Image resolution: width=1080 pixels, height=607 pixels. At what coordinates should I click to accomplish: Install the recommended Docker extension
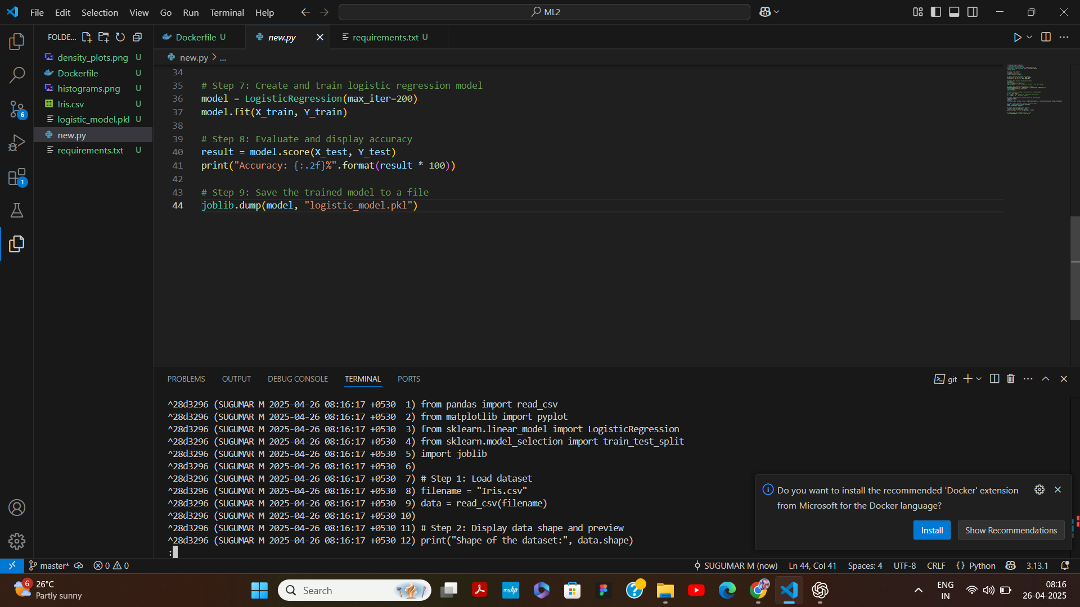932,530
